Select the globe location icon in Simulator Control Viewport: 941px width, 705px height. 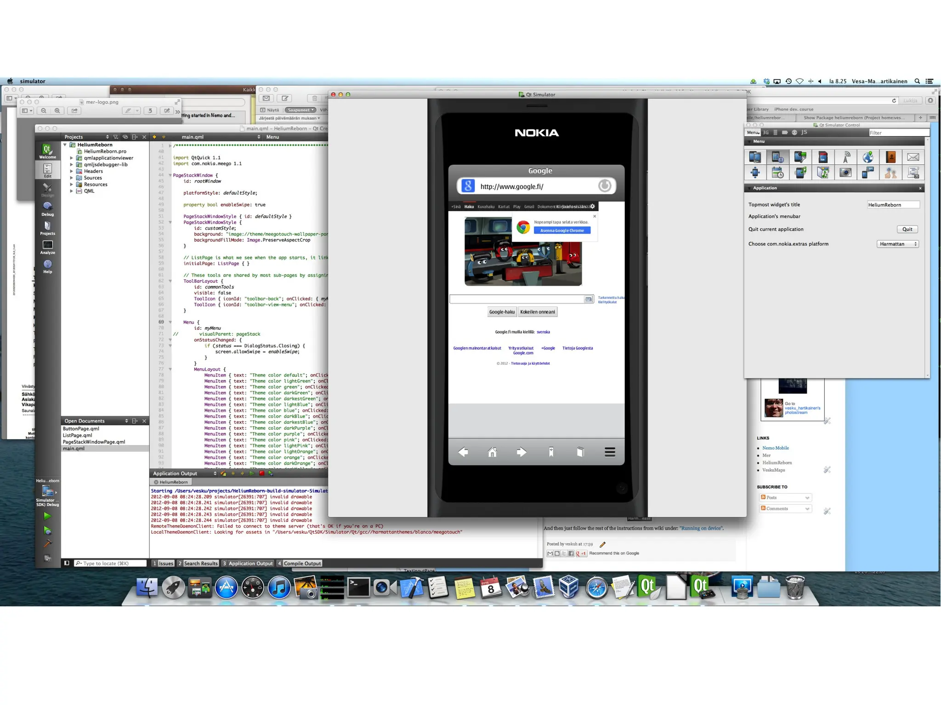[x=867, y=157]
